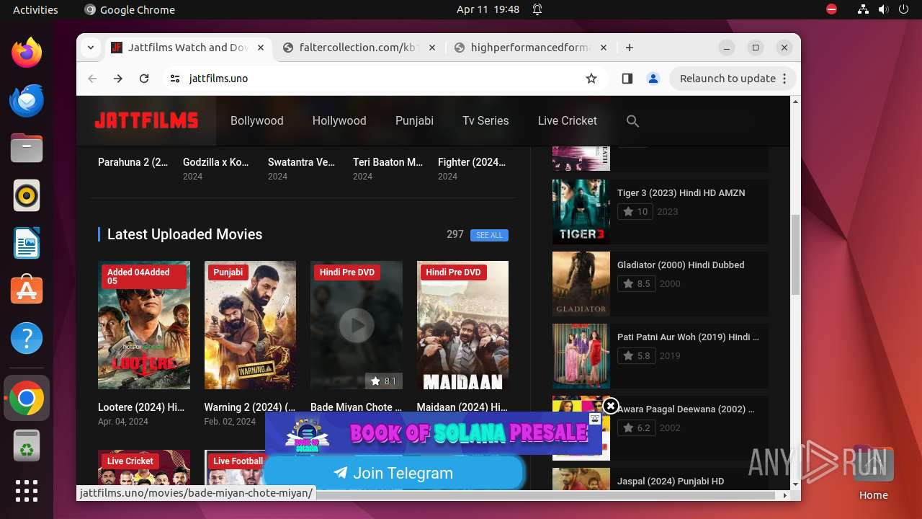Screen dimensions: 922x519
Task: Open the Apr 11 19:48 clock menu
Action: pyautogui.click(x=488, y=9)
